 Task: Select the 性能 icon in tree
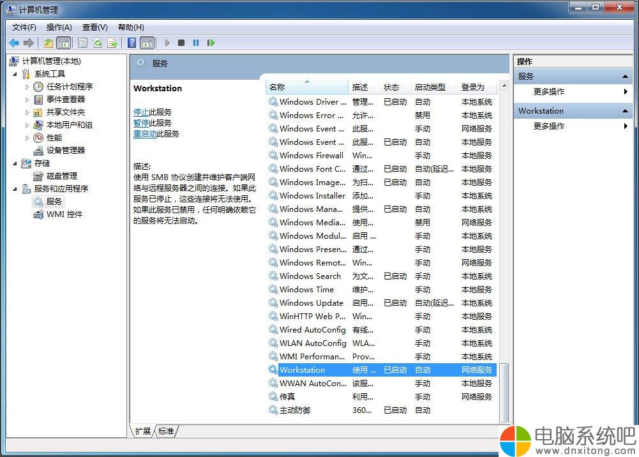point(38,138)
